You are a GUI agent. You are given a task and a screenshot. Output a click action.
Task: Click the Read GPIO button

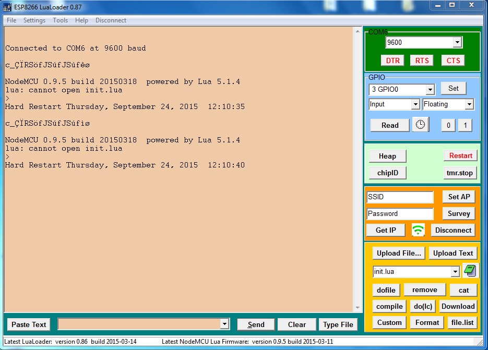(390, 125)
